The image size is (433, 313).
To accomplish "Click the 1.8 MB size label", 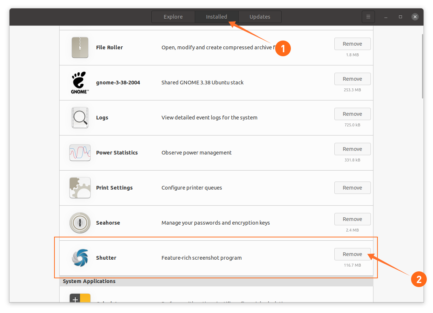I will point(352,55).
